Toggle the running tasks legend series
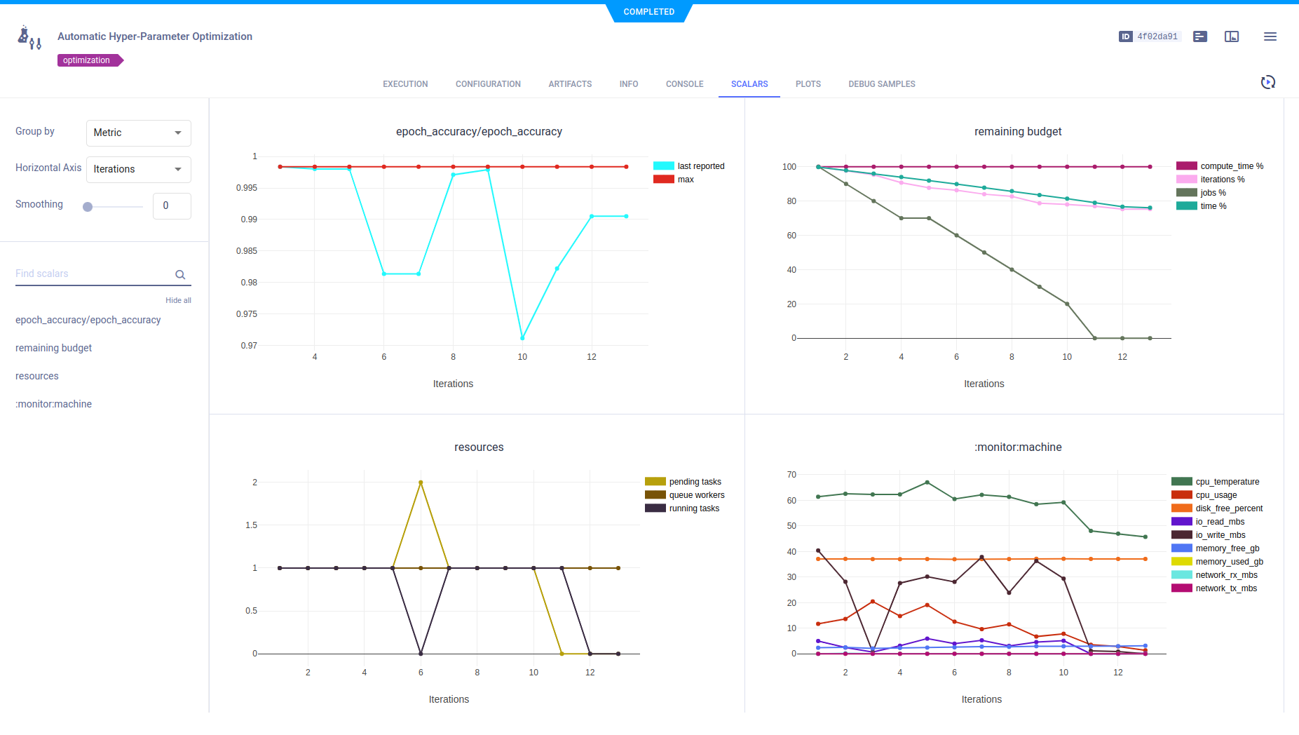Viewport: 1299px width, 735px height. pos(682,508)
